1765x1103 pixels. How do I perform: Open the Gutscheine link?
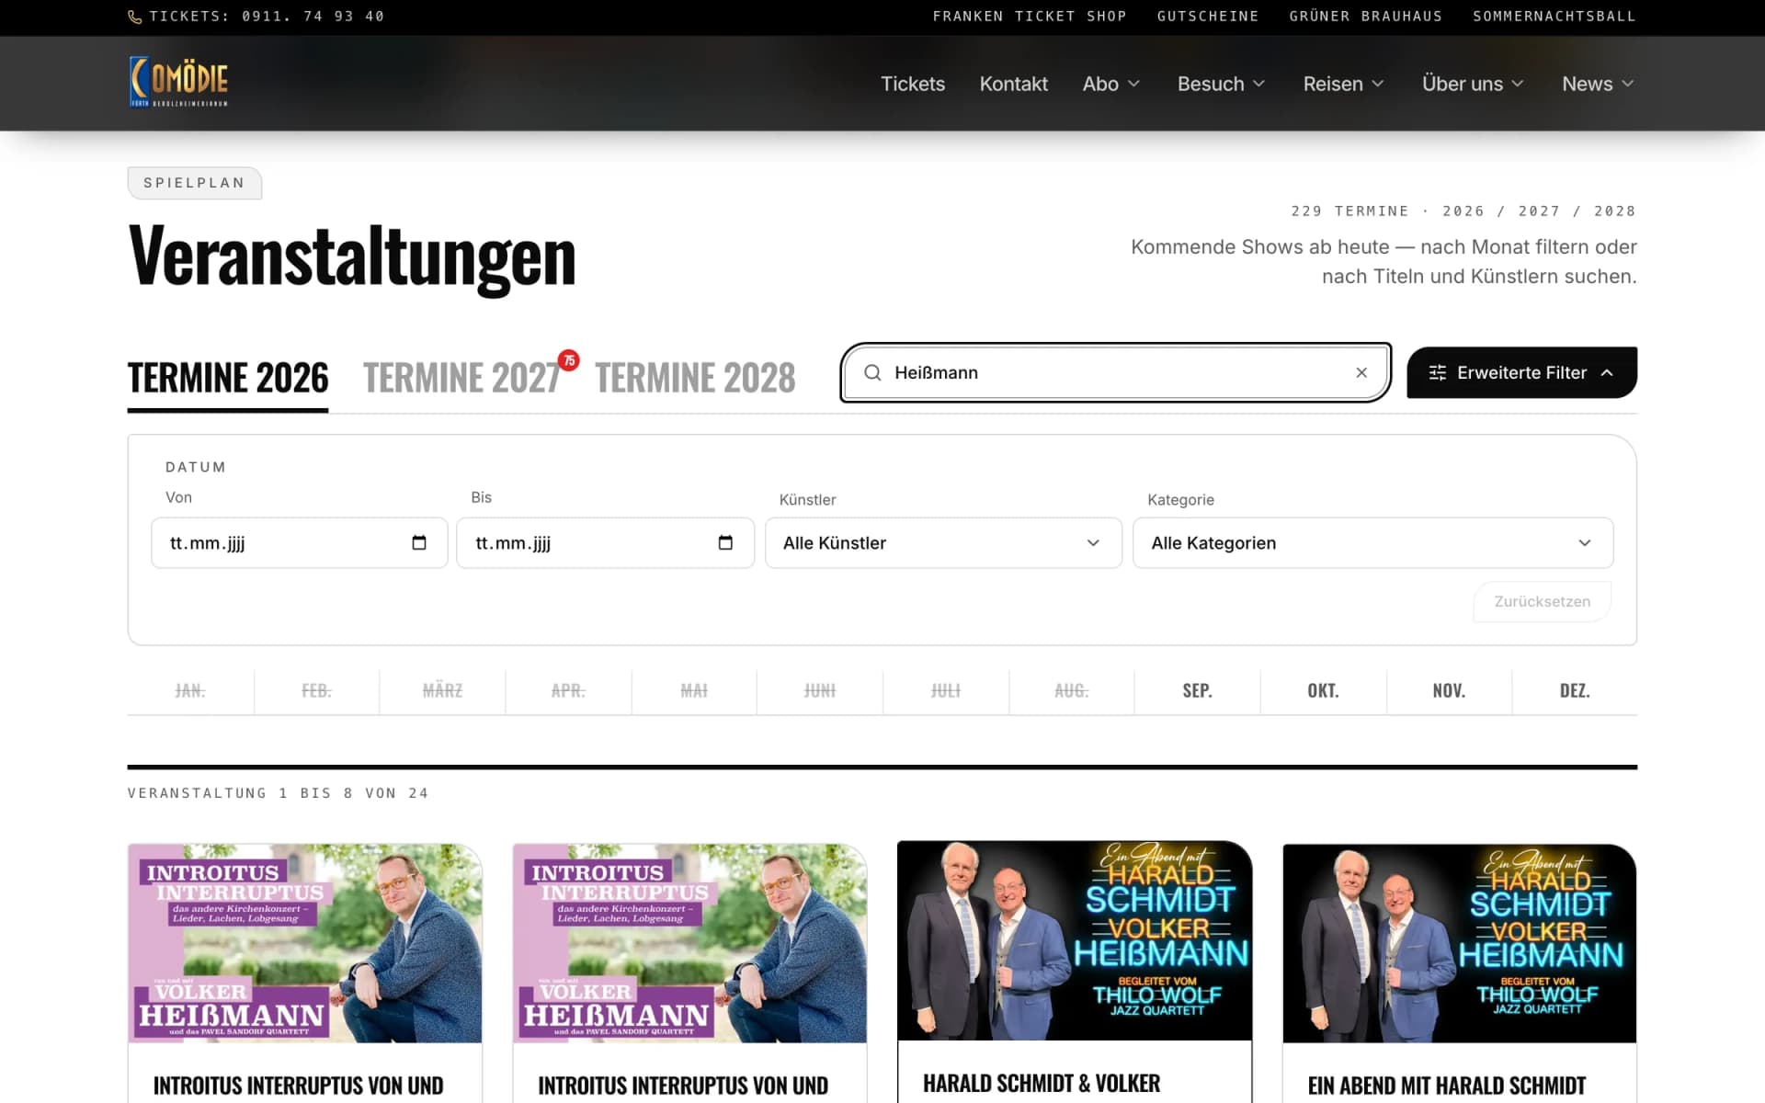pos(1208,17)
